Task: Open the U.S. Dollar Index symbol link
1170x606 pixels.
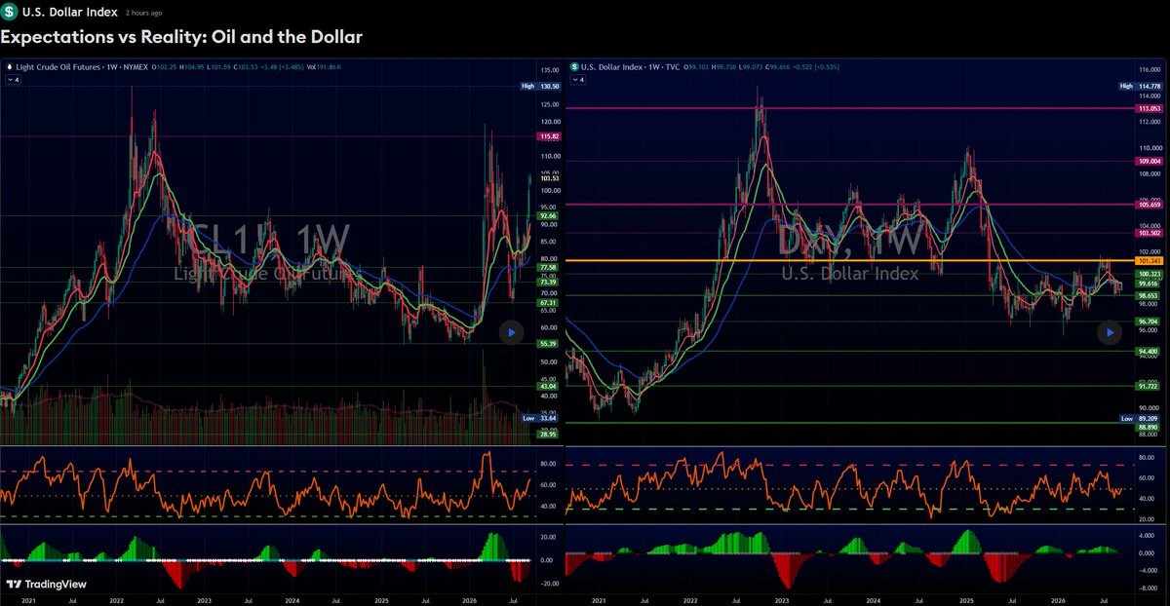Action: pos(69,13)
